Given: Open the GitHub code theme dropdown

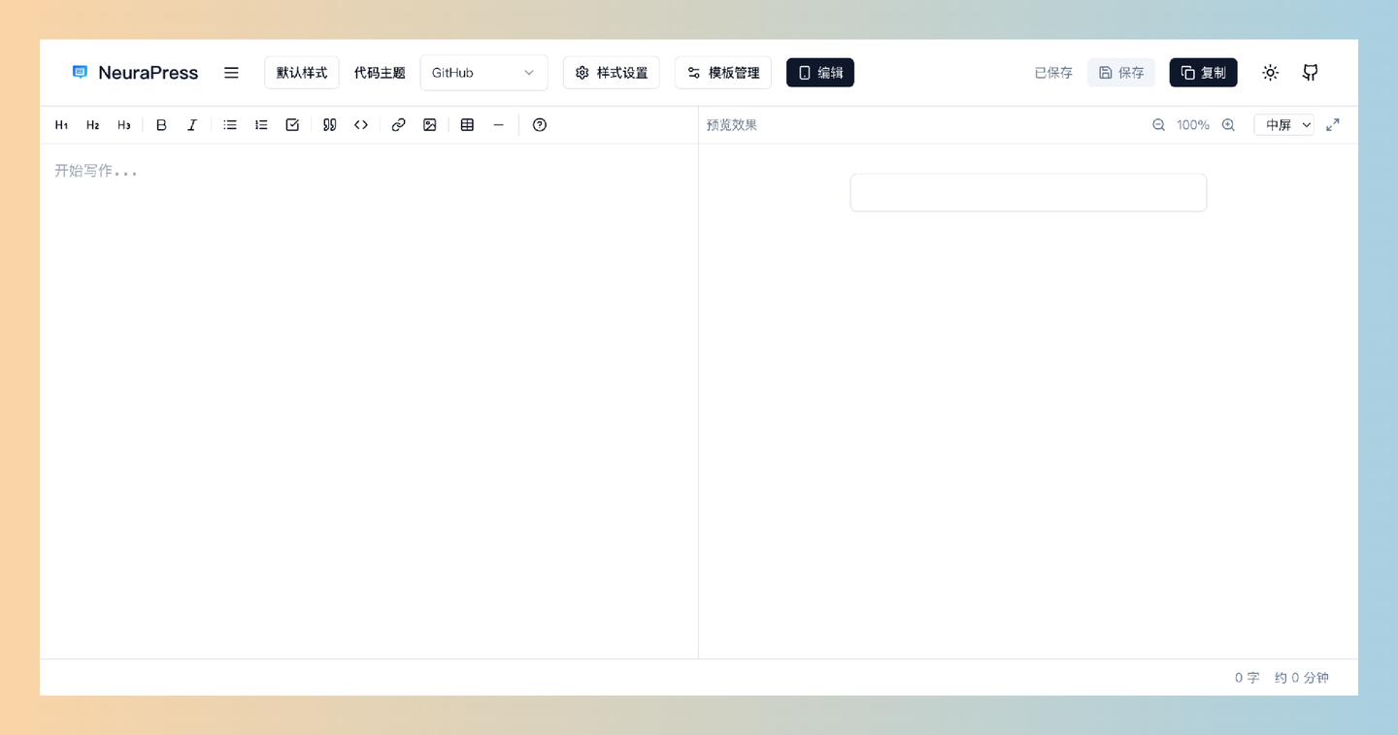Looking at the screenshot, I should point(483,73).
